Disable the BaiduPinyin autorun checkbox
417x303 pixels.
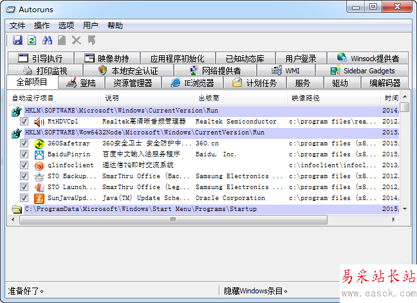[24, 154]
